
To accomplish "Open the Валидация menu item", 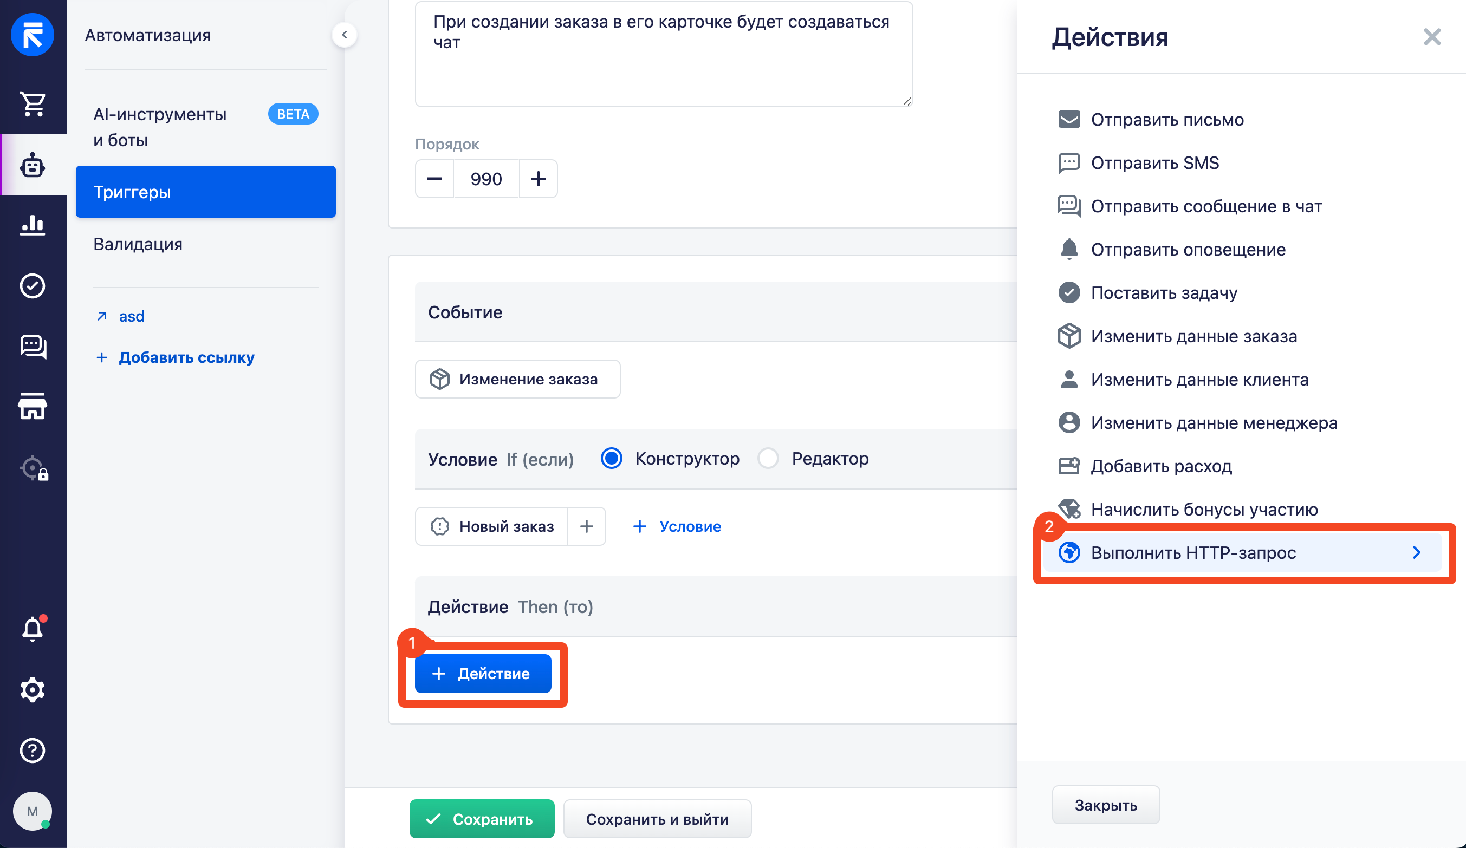I will point(138,244).
